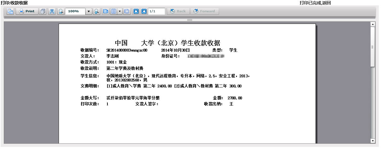Screen dimensions: 381x150
Task: Go to next page arrow
Action: (x=144, y=11)
